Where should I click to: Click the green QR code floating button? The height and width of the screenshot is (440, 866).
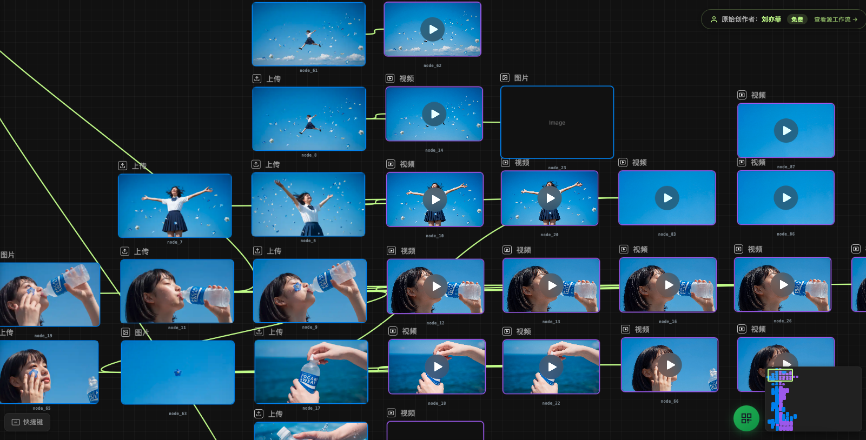click(746, 418)
